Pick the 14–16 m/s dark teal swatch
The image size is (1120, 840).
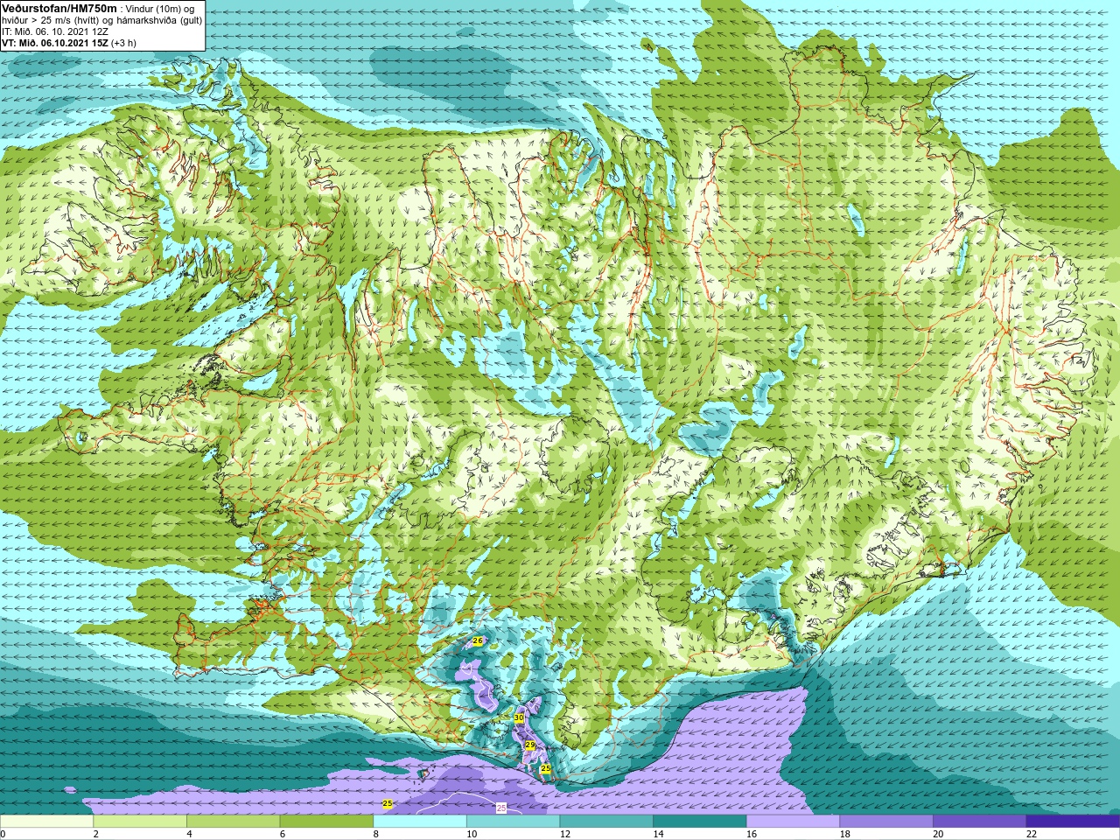pos(700,821)
